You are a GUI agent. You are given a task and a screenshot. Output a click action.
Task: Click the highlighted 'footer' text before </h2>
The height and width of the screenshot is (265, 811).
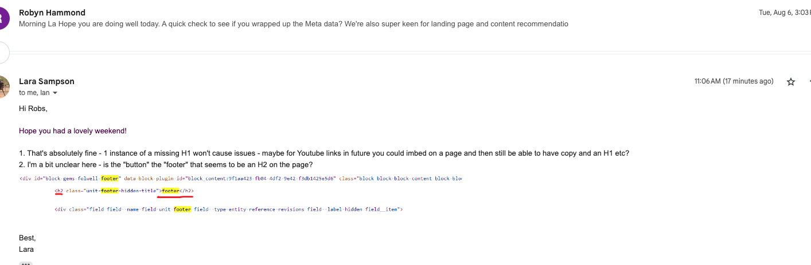[171, 191]
